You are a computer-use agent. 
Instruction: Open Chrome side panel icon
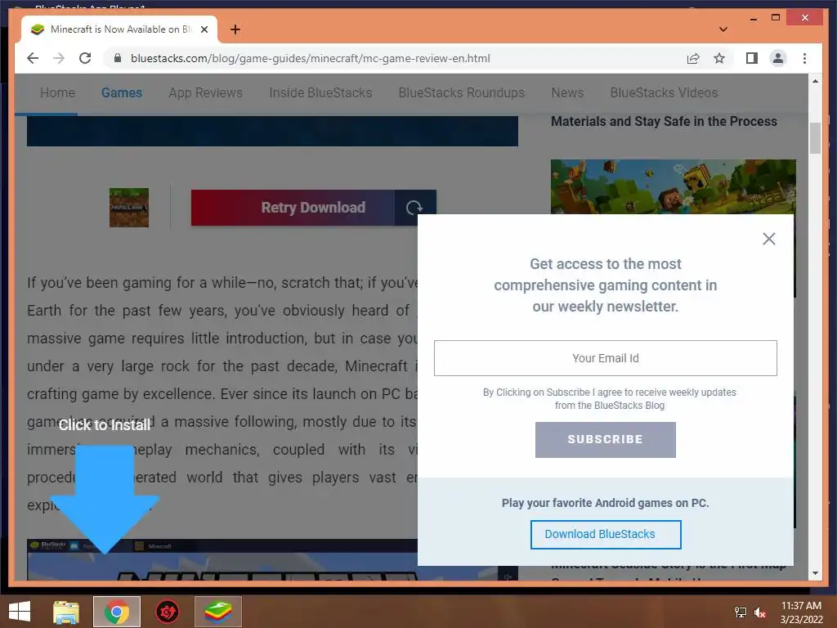[752, 58]
